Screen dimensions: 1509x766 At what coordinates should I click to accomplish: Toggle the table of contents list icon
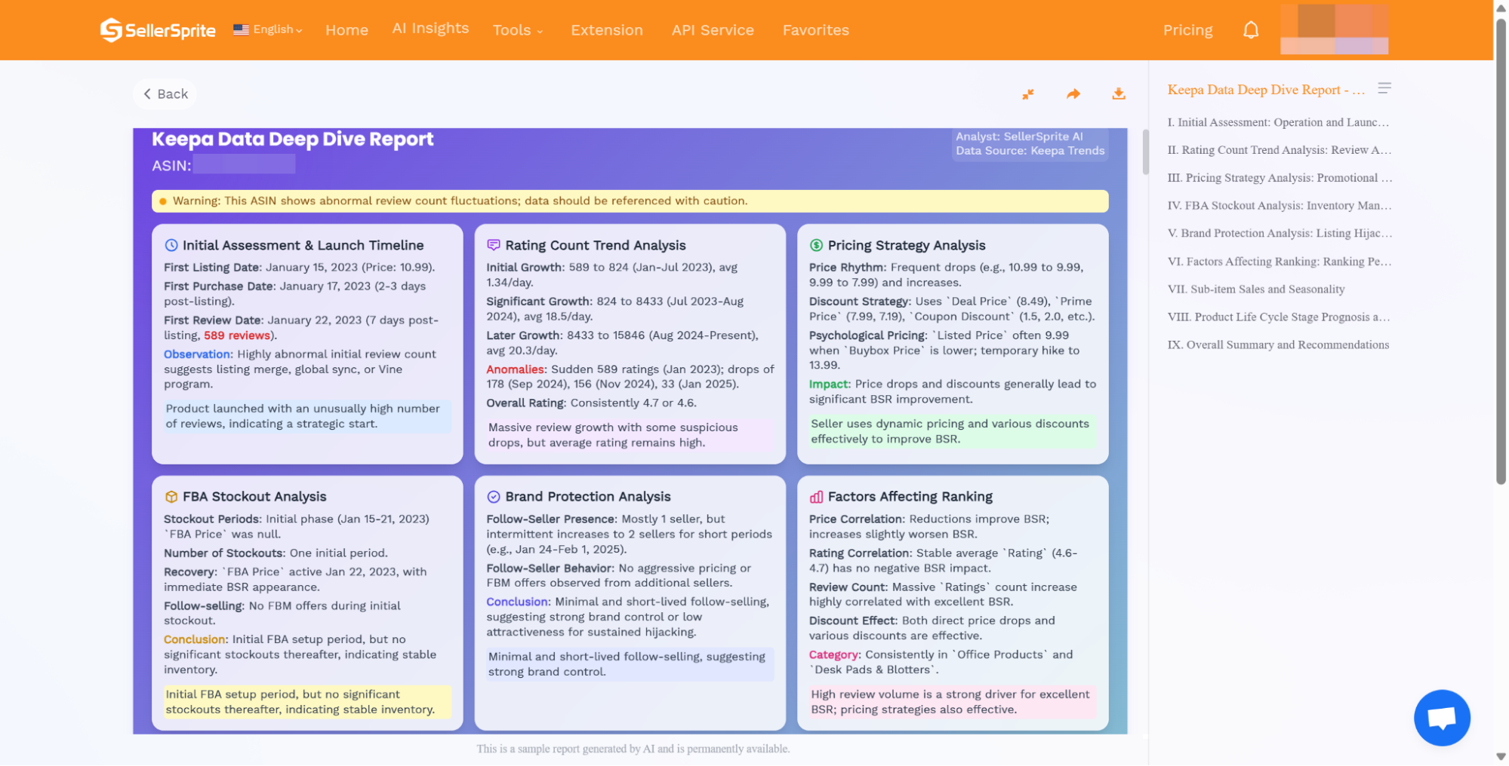pyautogui.click(x=1384, y=89)
